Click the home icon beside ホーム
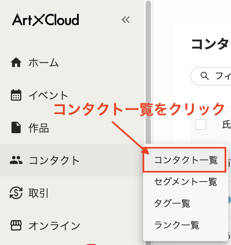This screenshot has width=231, height=245. pyautogui.click(x=16, y=62)
